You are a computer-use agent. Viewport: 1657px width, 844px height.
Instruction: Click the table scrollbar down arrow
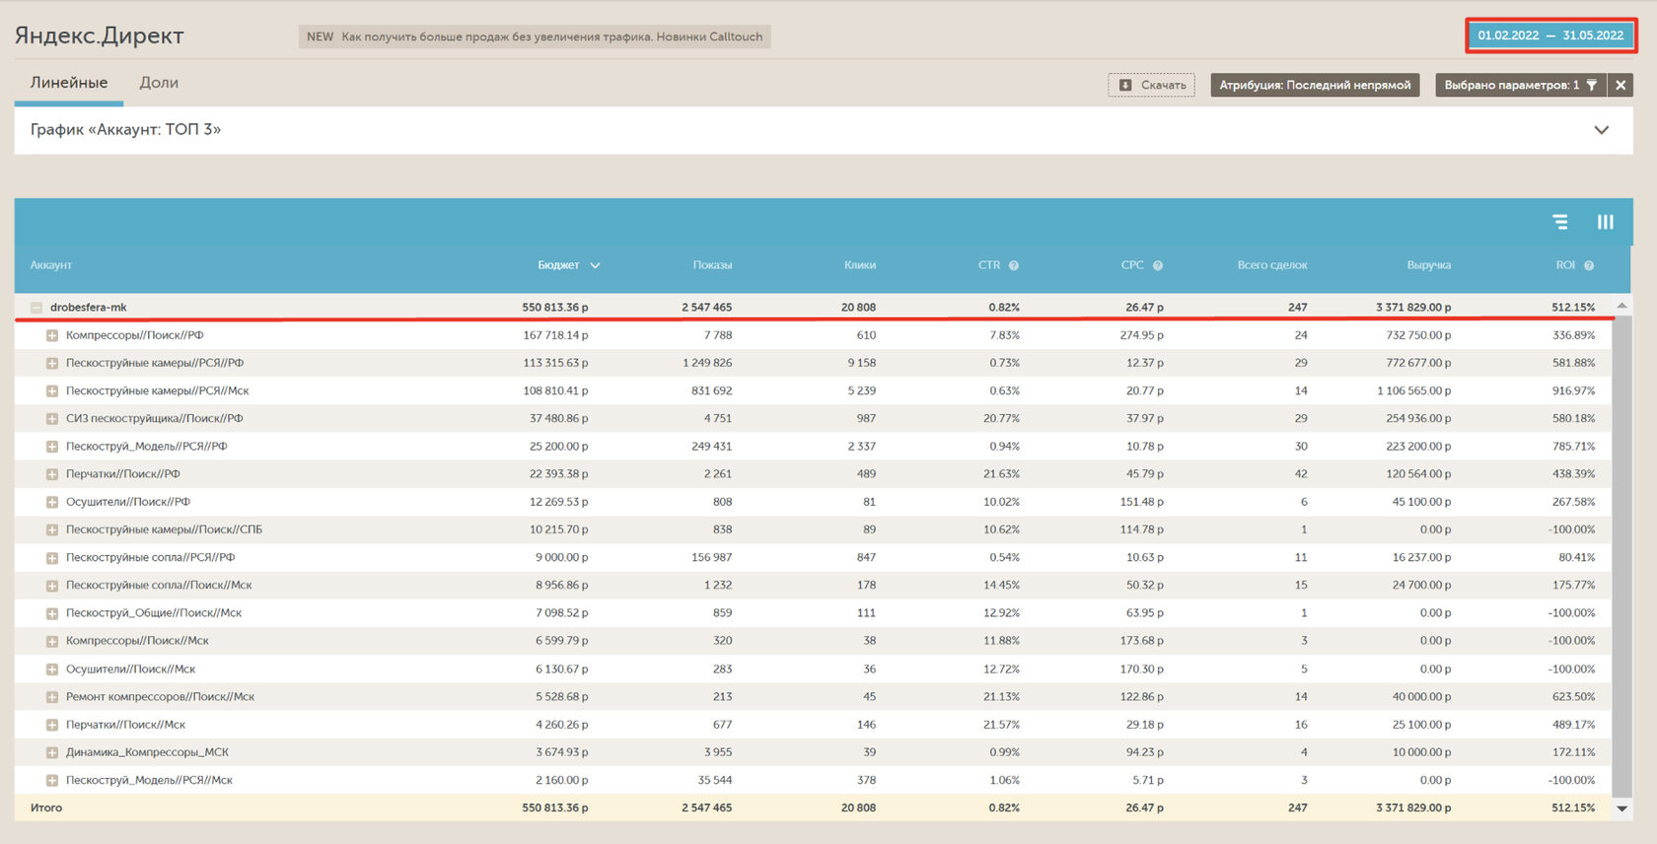coord(1621,809)
